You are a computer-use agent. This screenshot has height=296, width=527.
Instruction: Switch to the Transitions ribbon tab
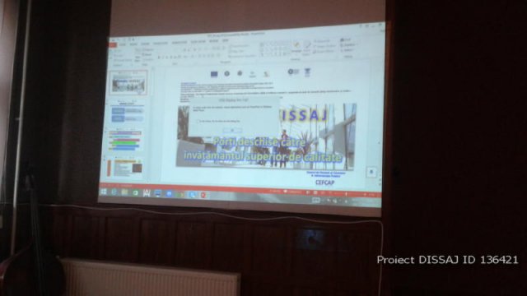(161, 44)
